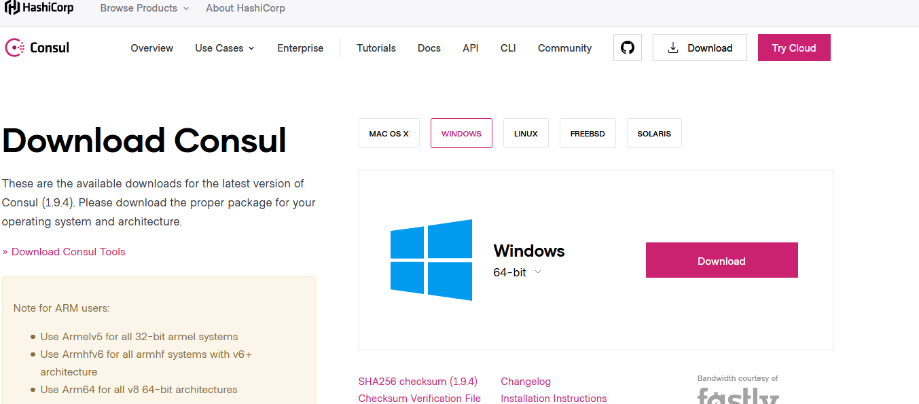Expand the About HashiCorp menu
The height and width of the screenshot is (404, 919).
click(245, 8)
